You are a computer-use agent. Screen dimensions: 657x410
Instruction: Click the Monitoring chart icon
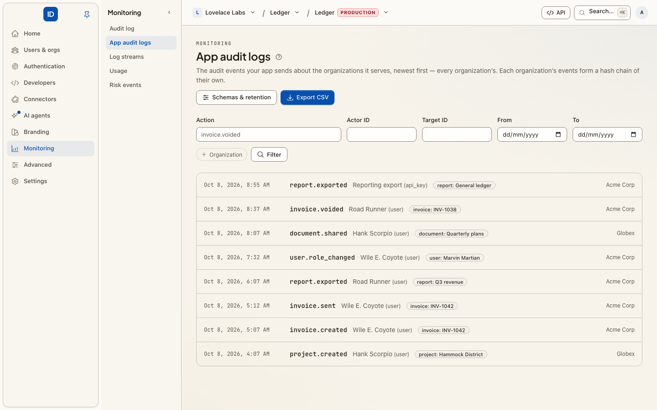point(15,149)
